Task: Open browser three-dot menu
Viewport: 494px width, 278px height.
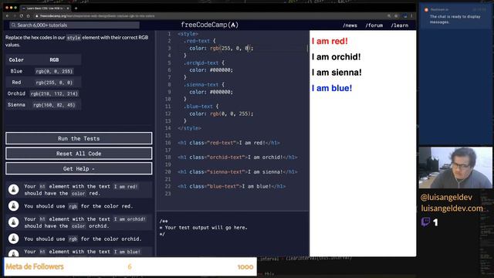Action: click(x=411, y=15)
